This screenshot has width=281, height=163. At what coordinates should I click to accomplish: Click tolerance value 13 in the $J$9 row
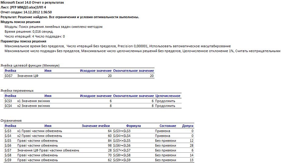point(192,160)
